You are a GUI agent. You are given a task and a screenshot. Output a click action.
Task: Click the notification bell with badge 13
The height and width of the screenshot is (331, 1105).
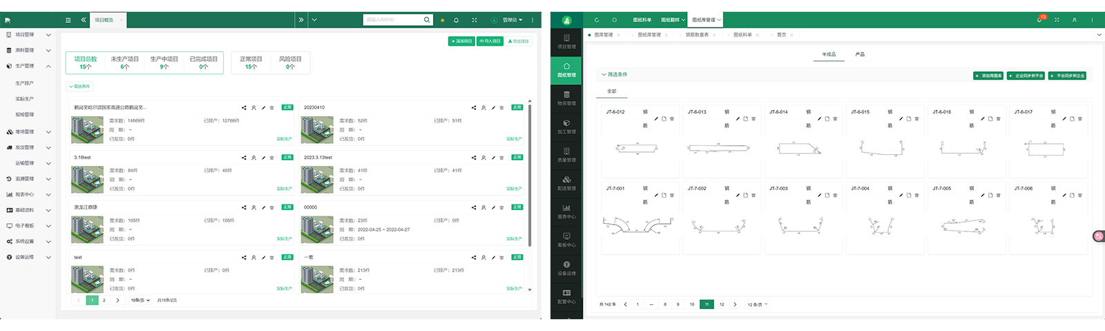coord(1039,20)
